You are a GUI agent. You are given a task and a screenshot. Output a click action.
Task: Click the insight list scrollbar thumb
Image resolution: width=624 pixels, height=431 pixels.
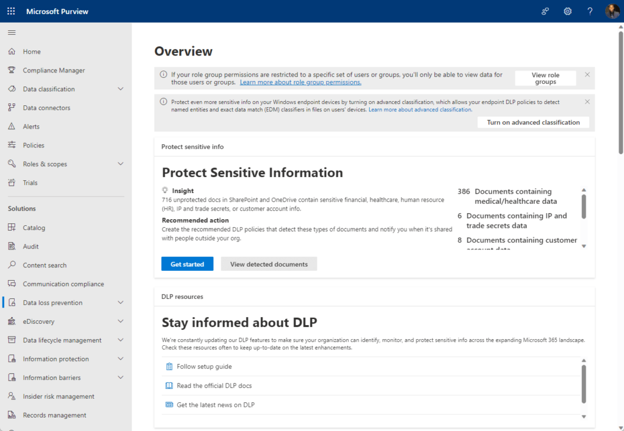584,206
